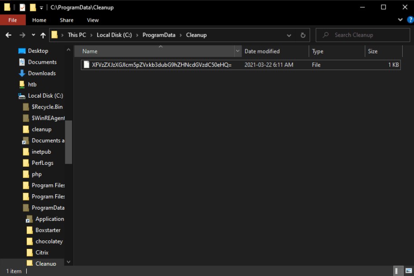The width and height of the screenshot is (414, 276).
Task: Open Documents a... shortcut in tree
Action: point(48,140)
